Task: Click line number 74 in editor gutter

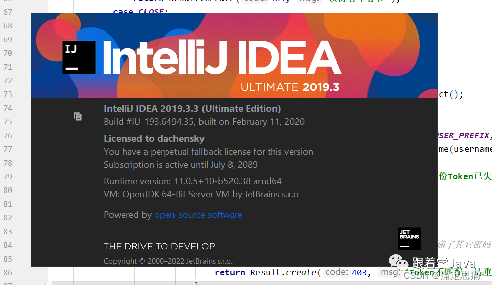Action: pyautogui.click(x=8, y=108)
